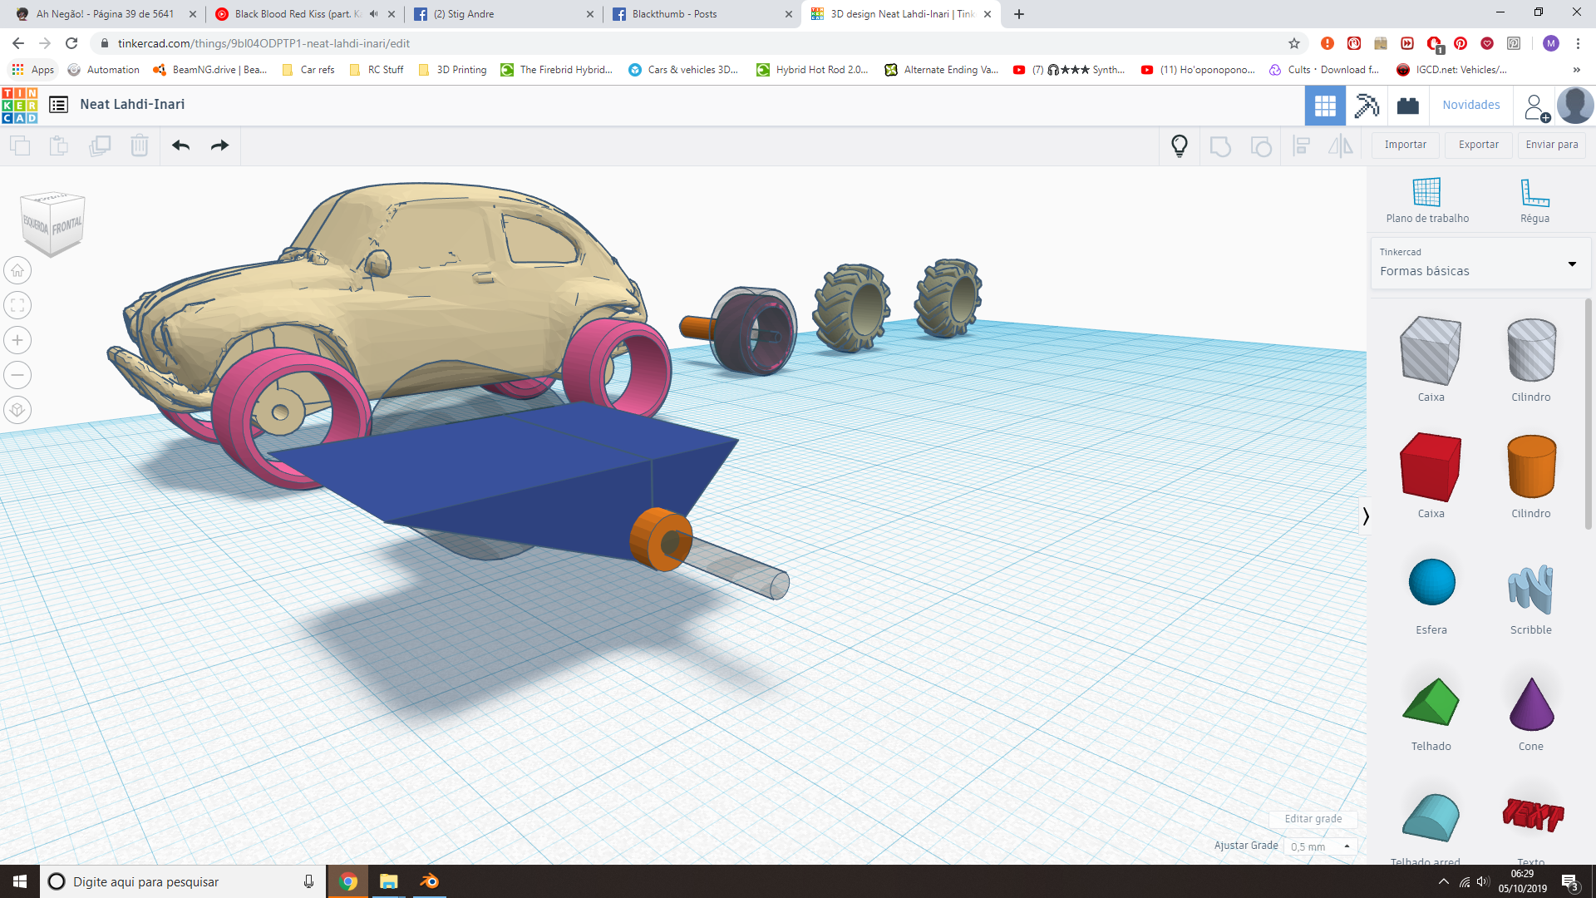The image size is (1596, 898).
Task: Click the view cube FRONTAL face
Action: 67,224
